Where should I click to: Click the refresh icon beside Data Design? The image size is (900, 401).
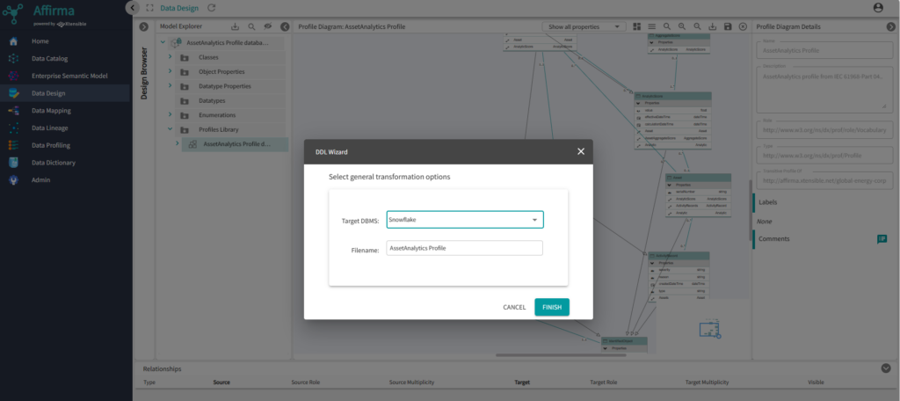211,8
